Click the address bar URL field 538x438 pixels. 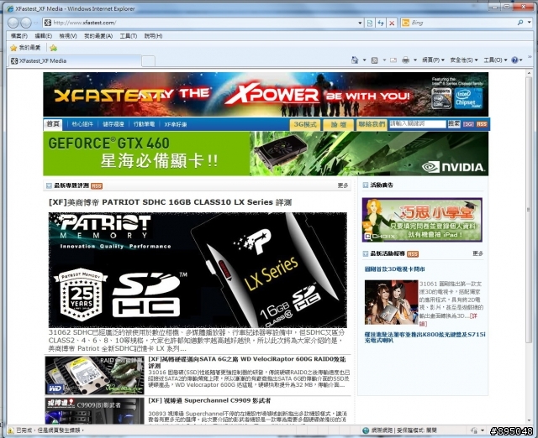coord(203,23)
